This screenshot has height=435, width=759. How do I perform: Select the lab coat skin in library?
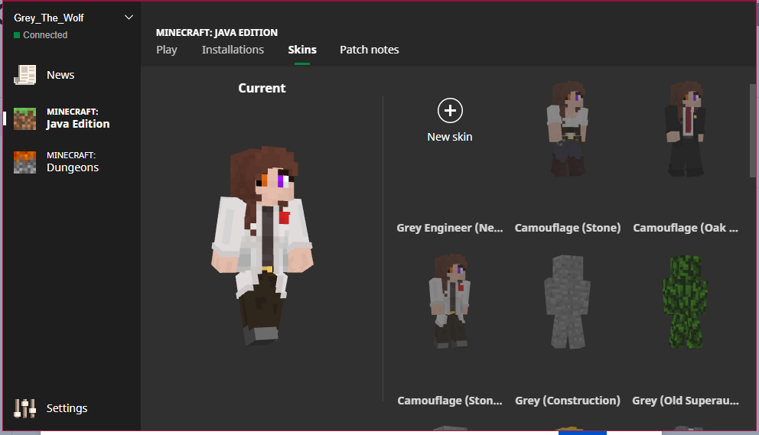pyautogui.click(x=450, y=301)
